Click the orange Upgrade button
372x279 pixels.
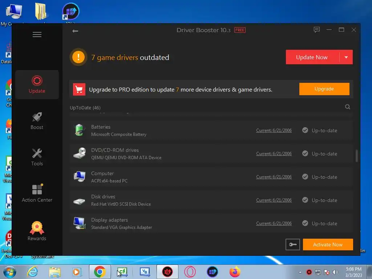[324, 89]
